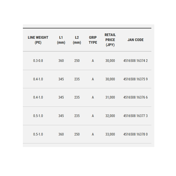Click the RETAIL PRICE (JPY) column header

point(110,40)
